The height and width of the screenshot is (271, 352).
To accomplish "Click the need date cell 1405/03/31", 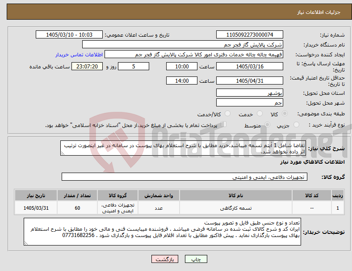I will [x=36, y=208].
